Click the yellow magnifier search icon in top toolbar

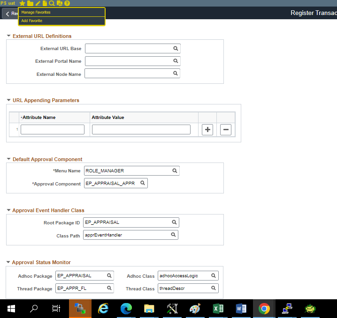point(52,3)
